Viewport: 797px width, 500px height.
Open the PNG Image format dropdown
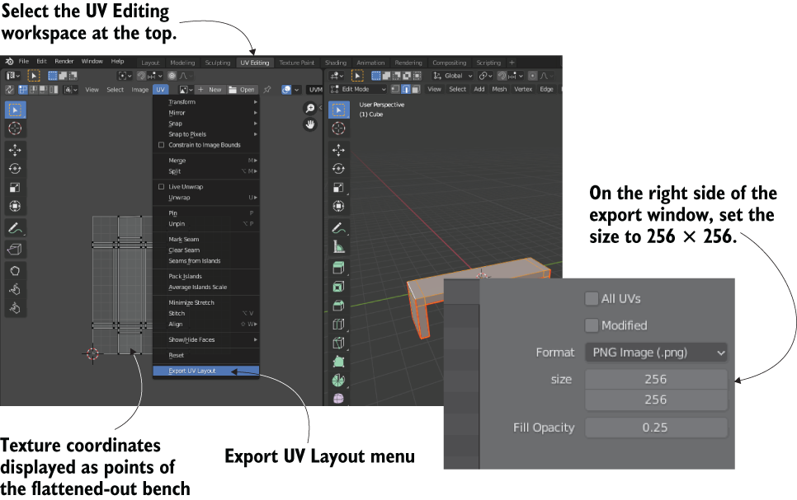[x=657, y=352]
